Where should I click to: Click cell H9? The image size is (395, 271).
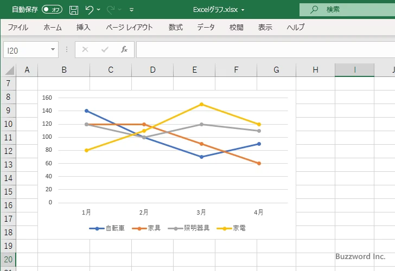click(x=315, y=111)
